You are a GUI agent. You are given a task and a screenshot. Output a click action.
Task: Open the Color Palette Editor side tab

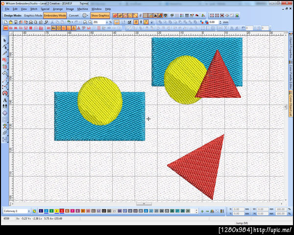[x=291, y=75]
